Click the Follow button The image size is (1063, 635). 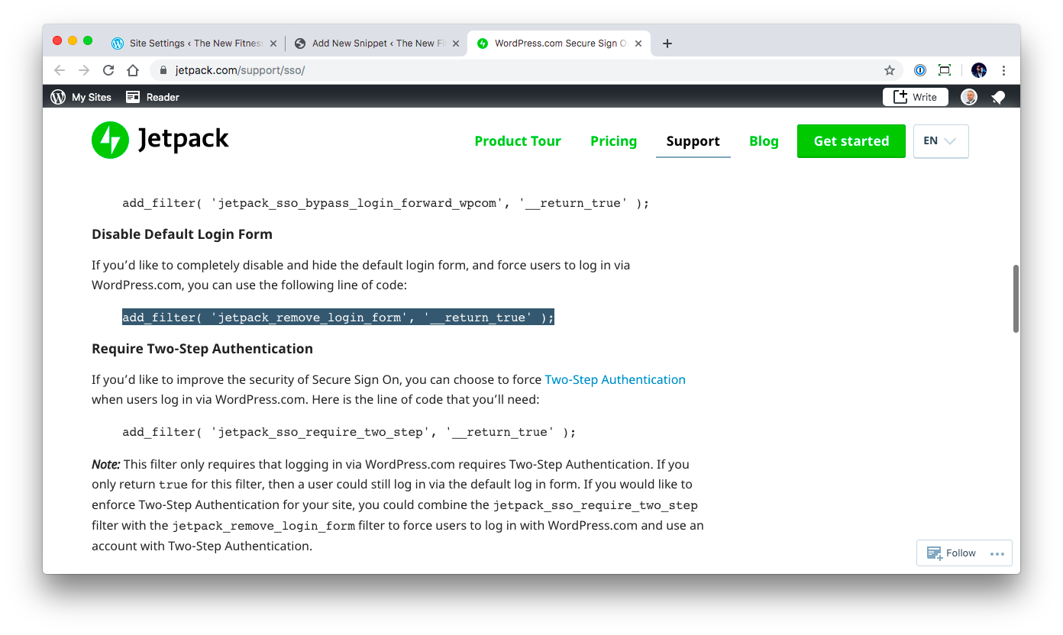coord(952,553)
